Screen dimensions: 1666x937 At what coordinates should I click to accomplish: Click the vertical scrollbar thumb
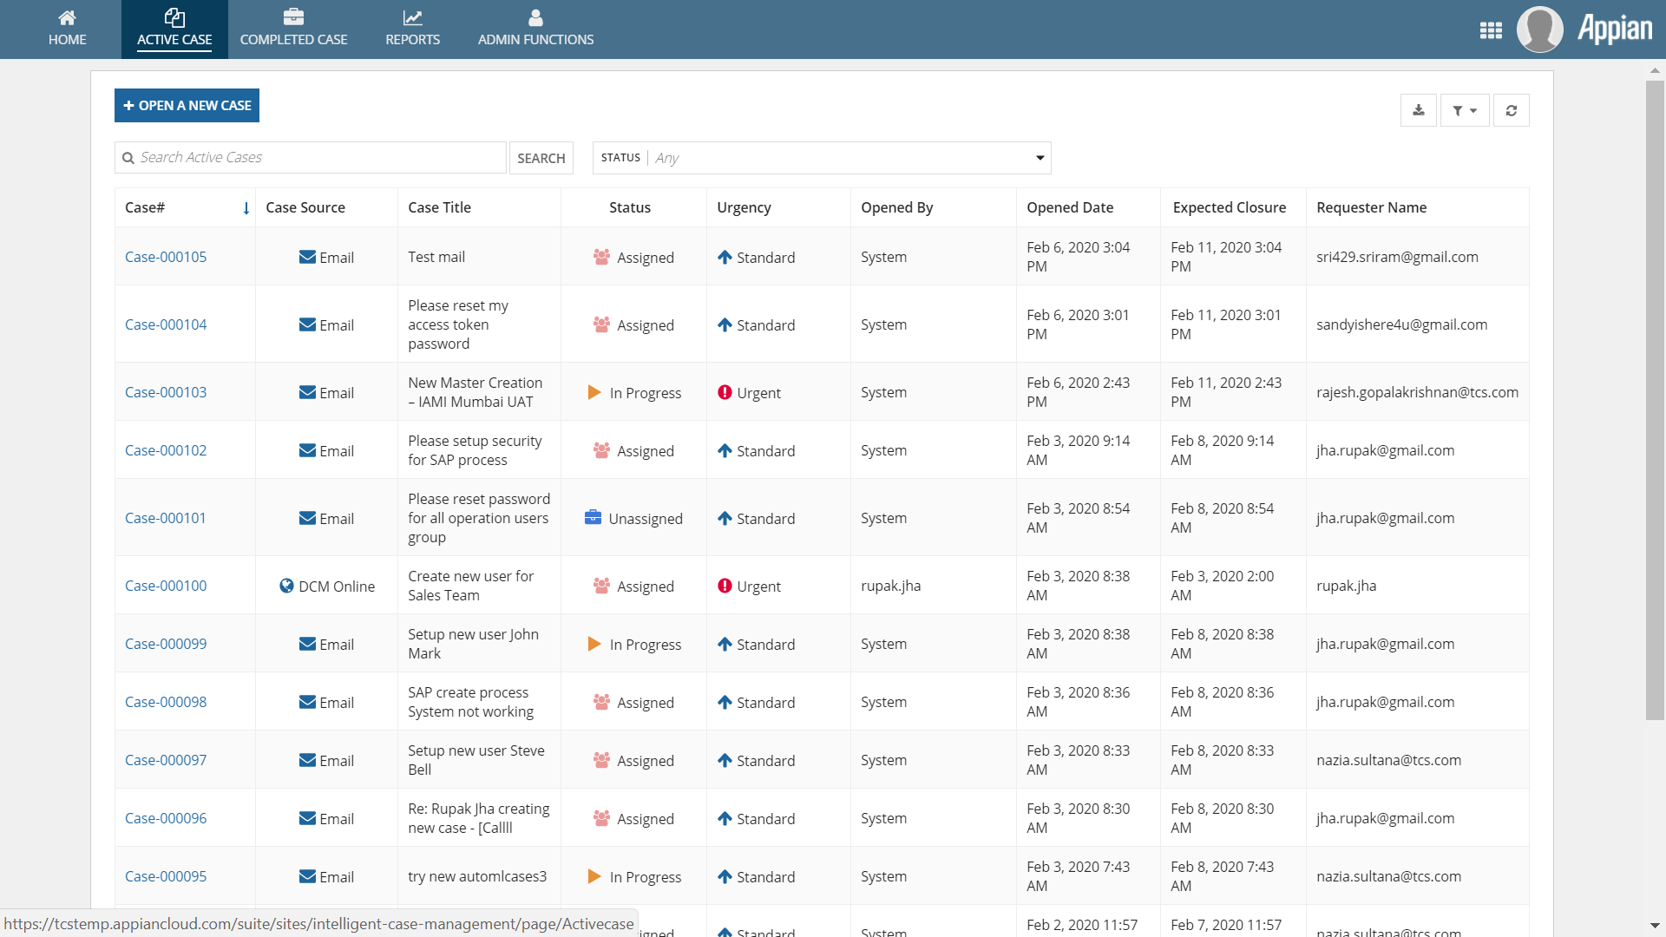coord(1655,399)
